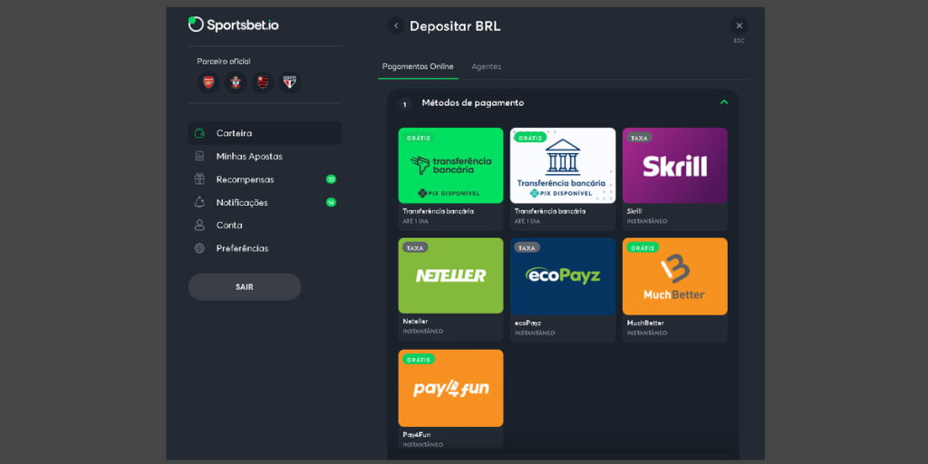Viewport: 928px width, 464px height.
Task: Click the GRÁTIS badge on MuchBetter card
Action: pyautogui.click(x=643, y=248)
